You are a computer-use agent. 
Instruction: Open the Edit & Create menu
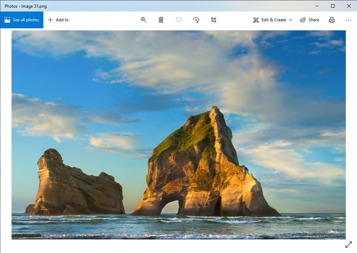click(x=272, y=20)
